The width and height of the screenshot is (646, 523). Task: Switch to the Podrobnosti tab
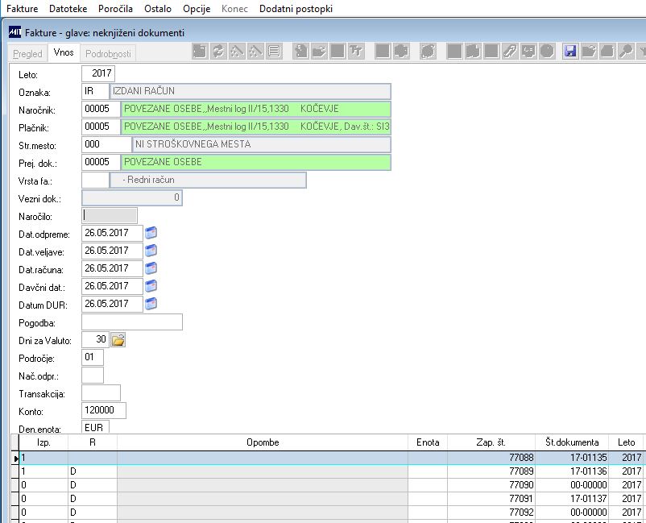[x=108, y=53]
